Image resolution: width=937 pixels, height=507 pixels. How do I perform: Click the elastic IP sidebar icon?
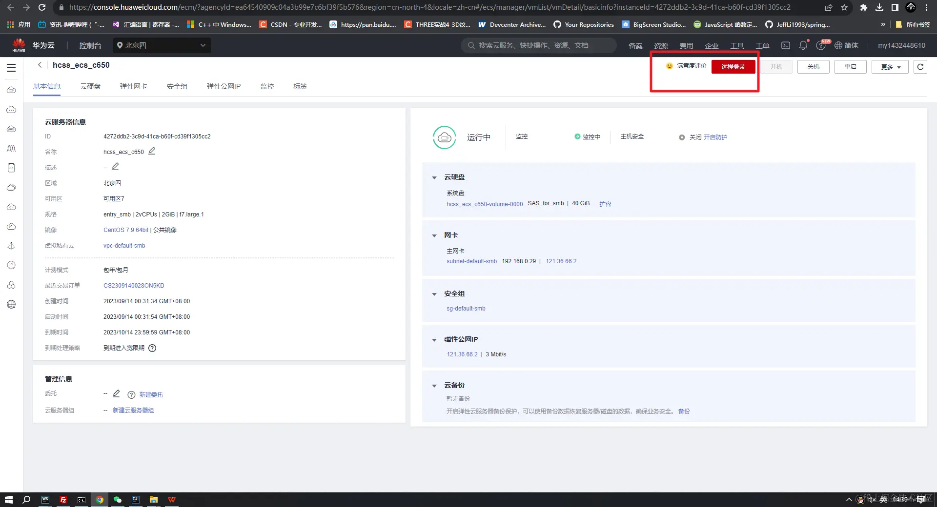click(11, 265)
